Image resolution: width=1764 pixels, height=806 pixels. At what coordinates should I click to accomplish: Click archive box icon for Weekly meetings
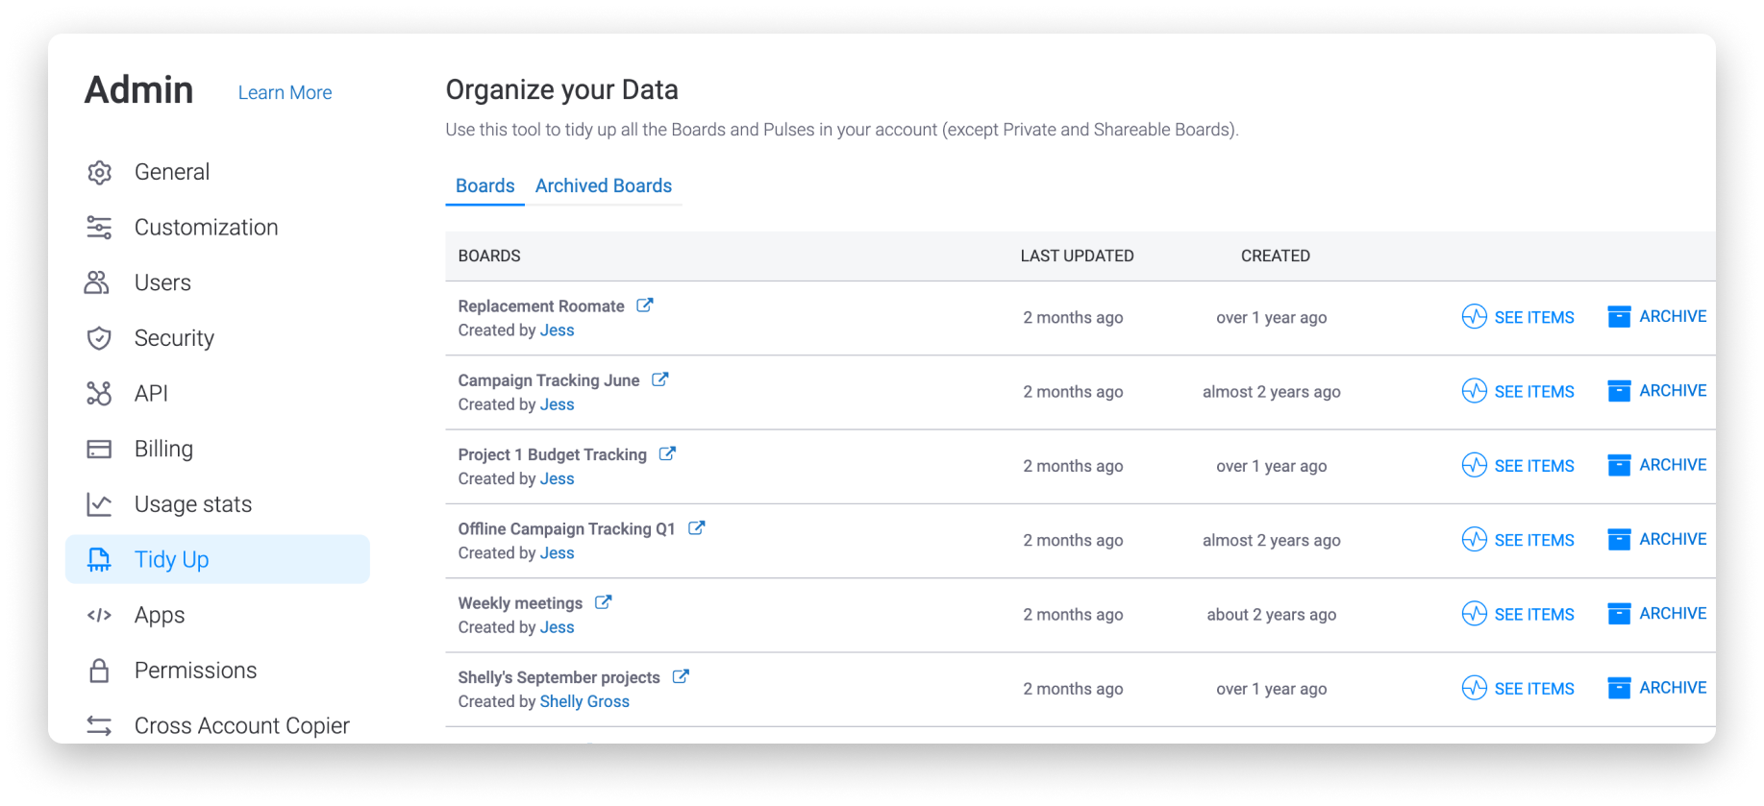pos(1619,613)
